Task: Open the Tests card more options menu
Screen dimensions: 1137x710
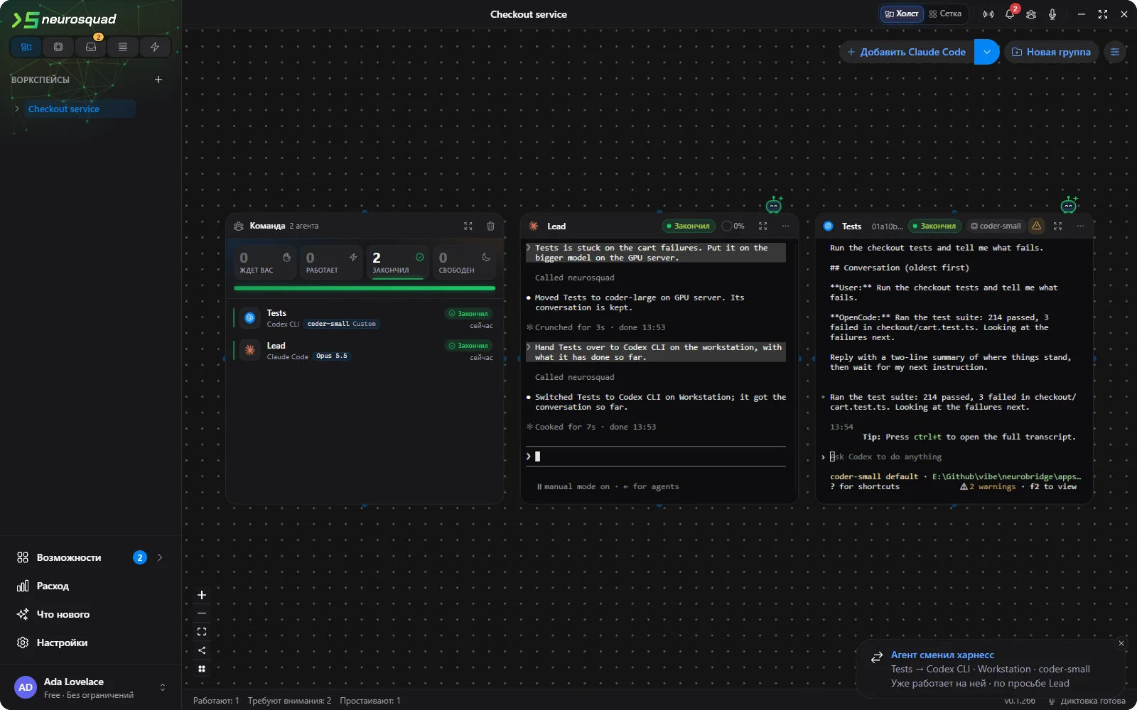Action: 1080,226
